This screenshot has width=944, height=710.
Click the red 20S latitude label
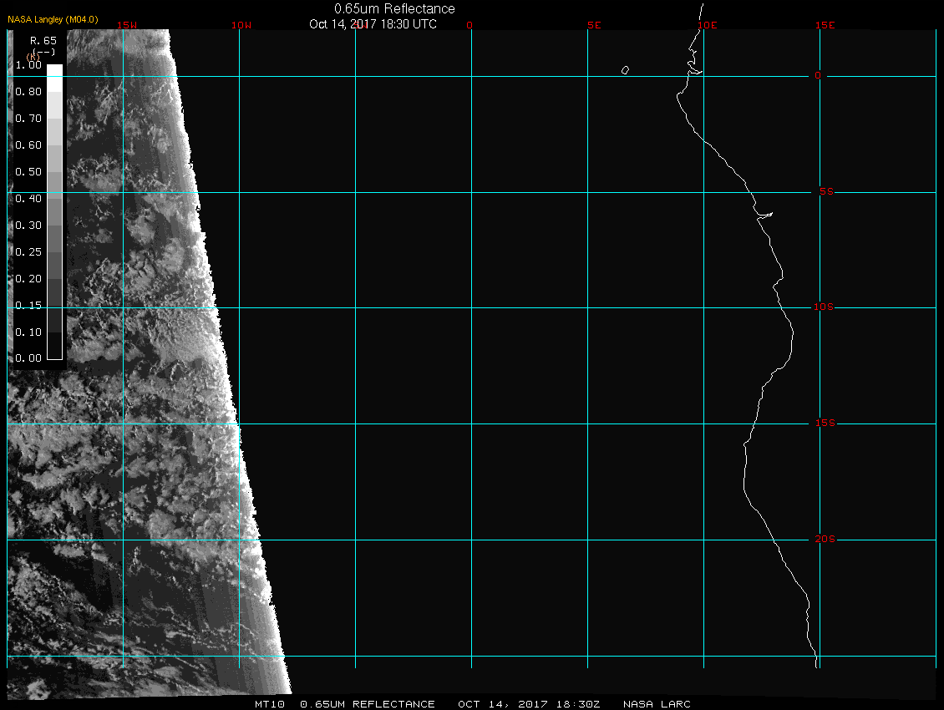[x=825, y=540]
